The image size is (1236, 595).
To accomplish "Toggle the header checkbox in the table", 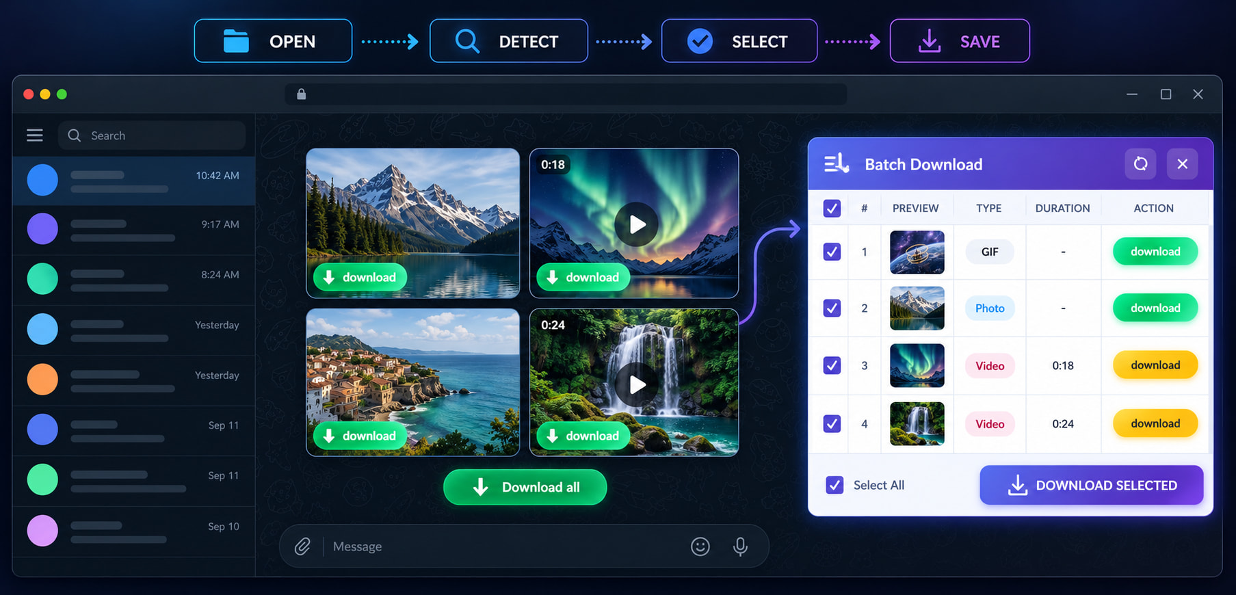I will coord(832,208).
